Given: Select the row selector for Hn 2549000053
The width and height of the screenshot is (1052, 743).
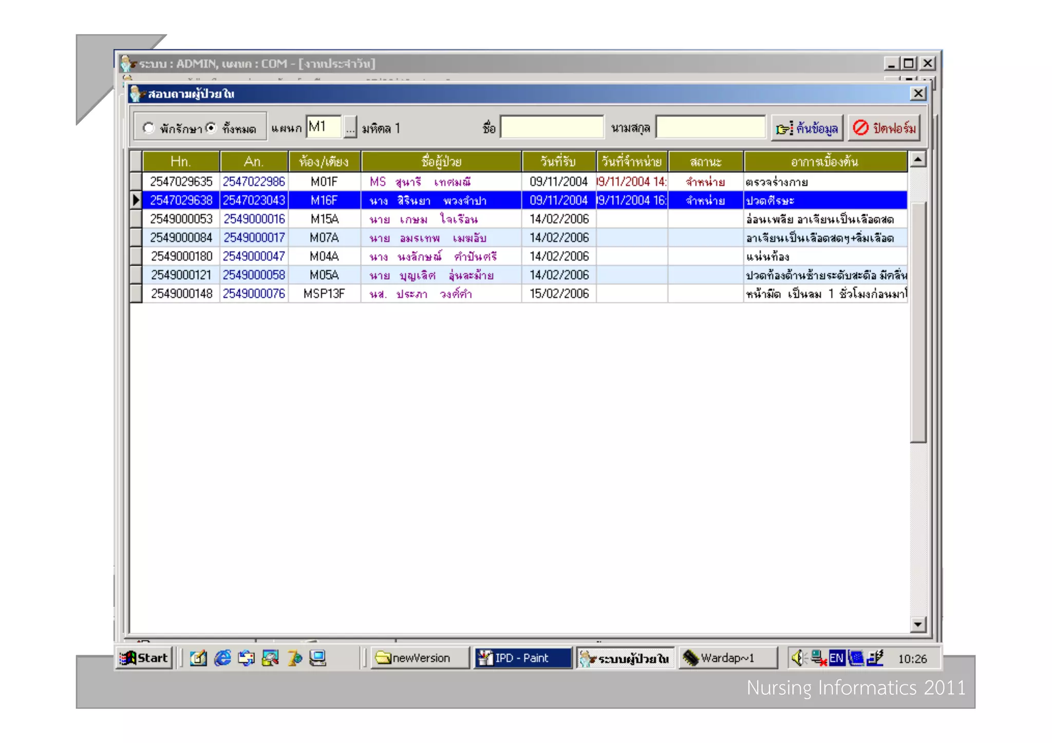Looking at the screenshot, I should (x=136, y=219).
